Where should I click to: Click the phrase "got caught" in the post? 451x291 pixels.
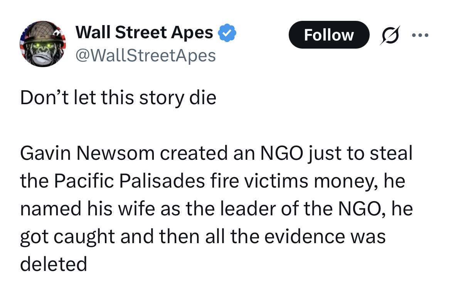pyautogui.click(x=67, y=237)
